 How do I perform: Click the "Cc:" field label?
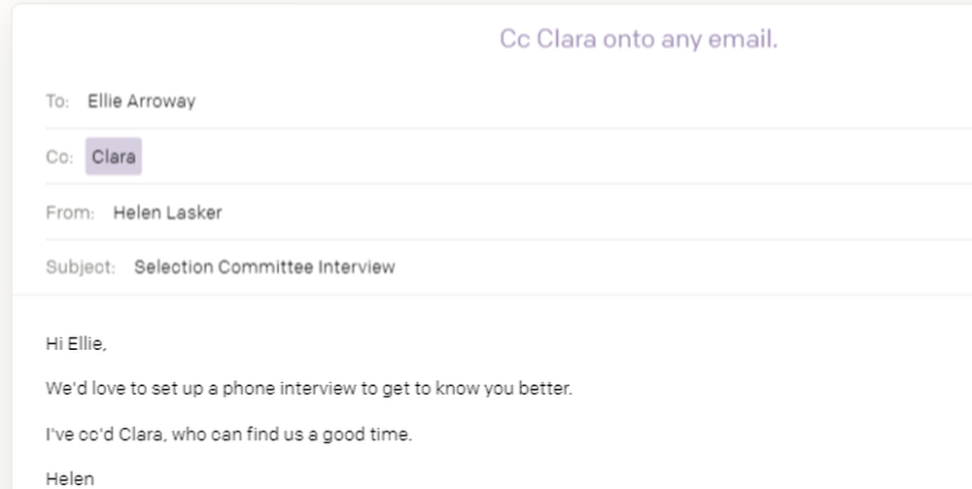[58, 157]
